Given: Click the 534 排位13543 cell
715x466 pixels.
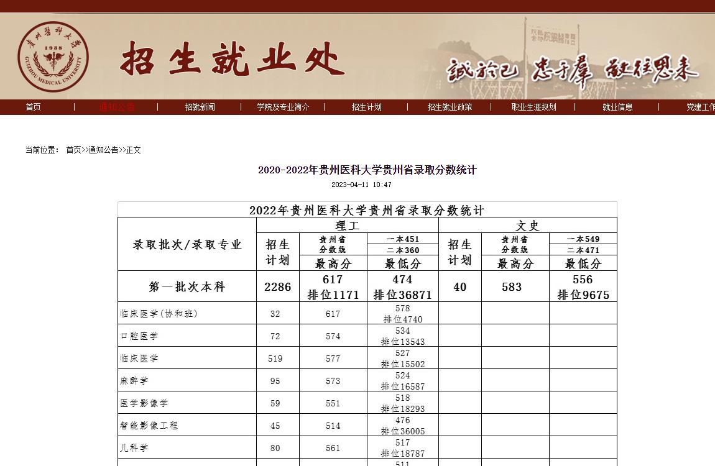Looking at the screenshot, I should click(x=403, y=336).
